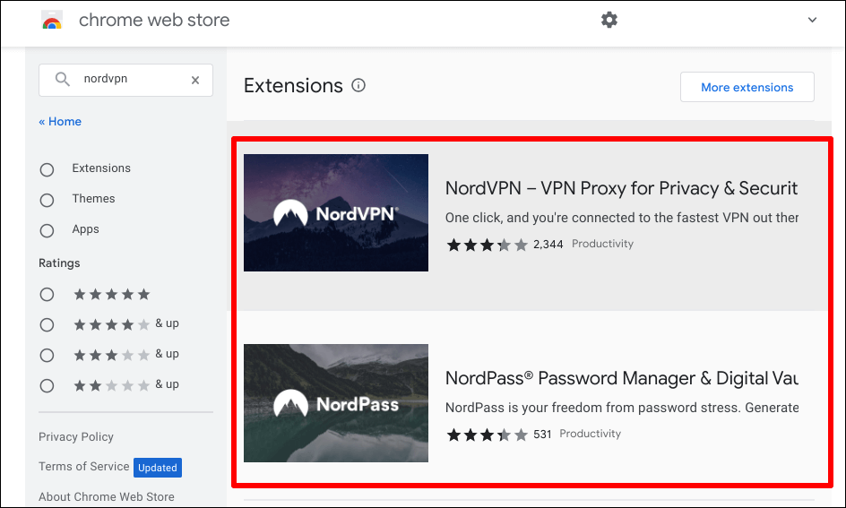Viewport: 846px width, 508px height.
Task: Open NordVPN – VPN Proxy title
Action: 621,188
